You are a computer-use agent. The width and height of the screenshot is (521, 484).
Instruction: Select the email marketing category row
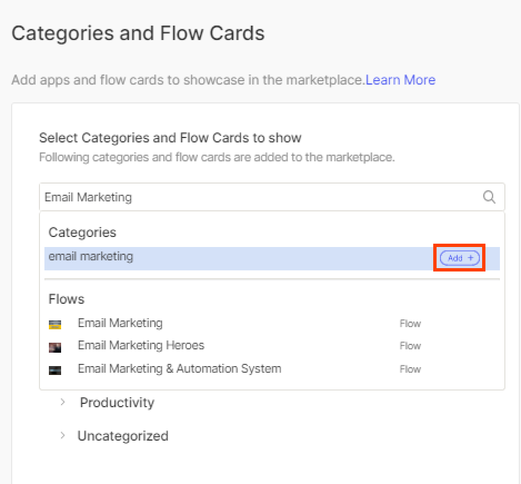[272, 258]
